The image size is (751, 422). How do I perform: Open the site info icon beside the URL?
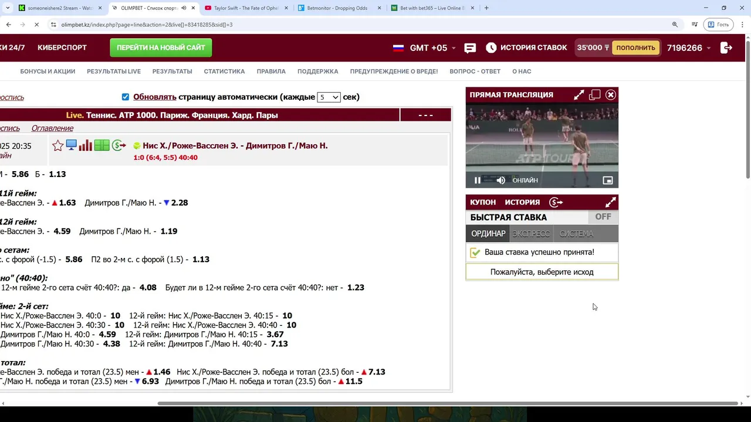[53, 25]
